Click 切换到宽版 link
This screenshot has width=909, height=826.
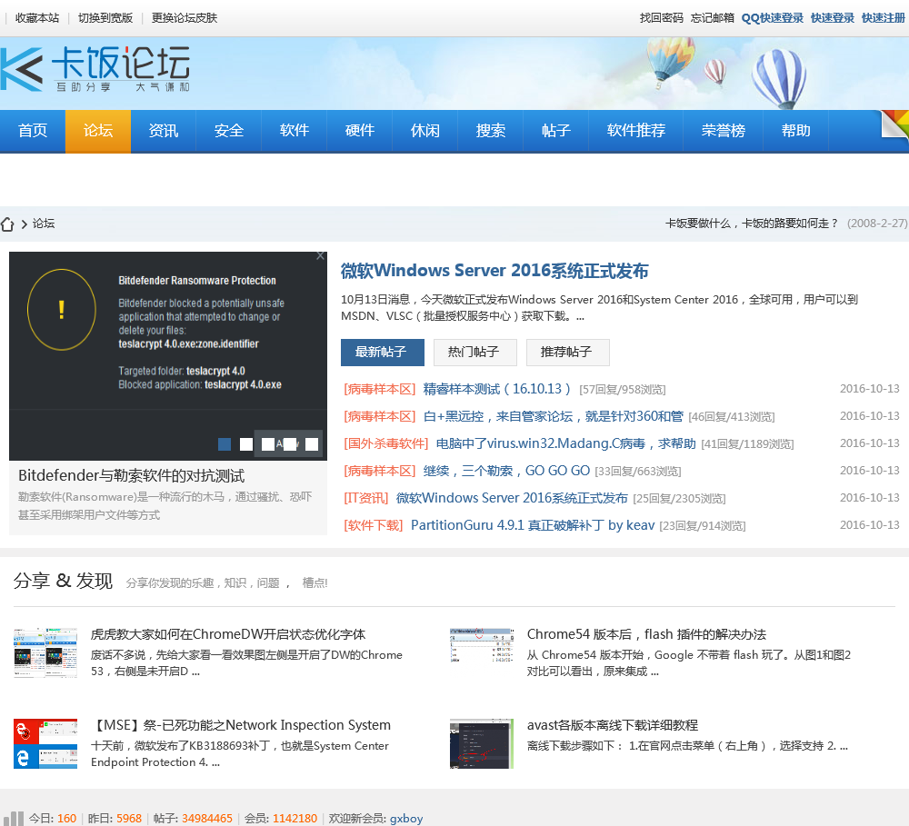[105, 18]
